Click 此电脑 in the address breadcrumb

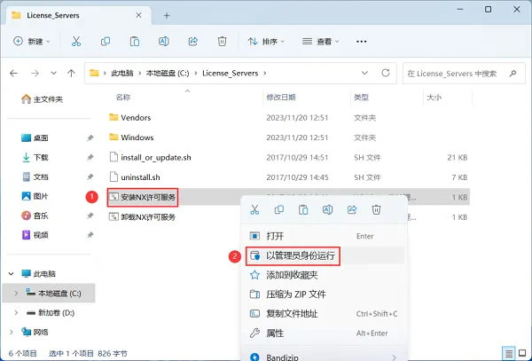coord(122,74)
